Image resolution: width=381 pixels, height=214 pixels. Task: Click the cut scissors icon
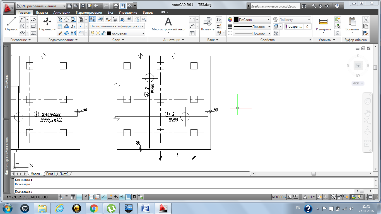tap(365, 20)
